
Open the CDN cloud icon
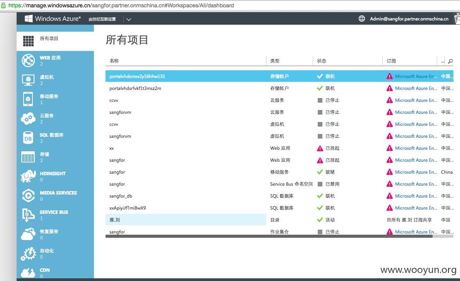[28, 273]
